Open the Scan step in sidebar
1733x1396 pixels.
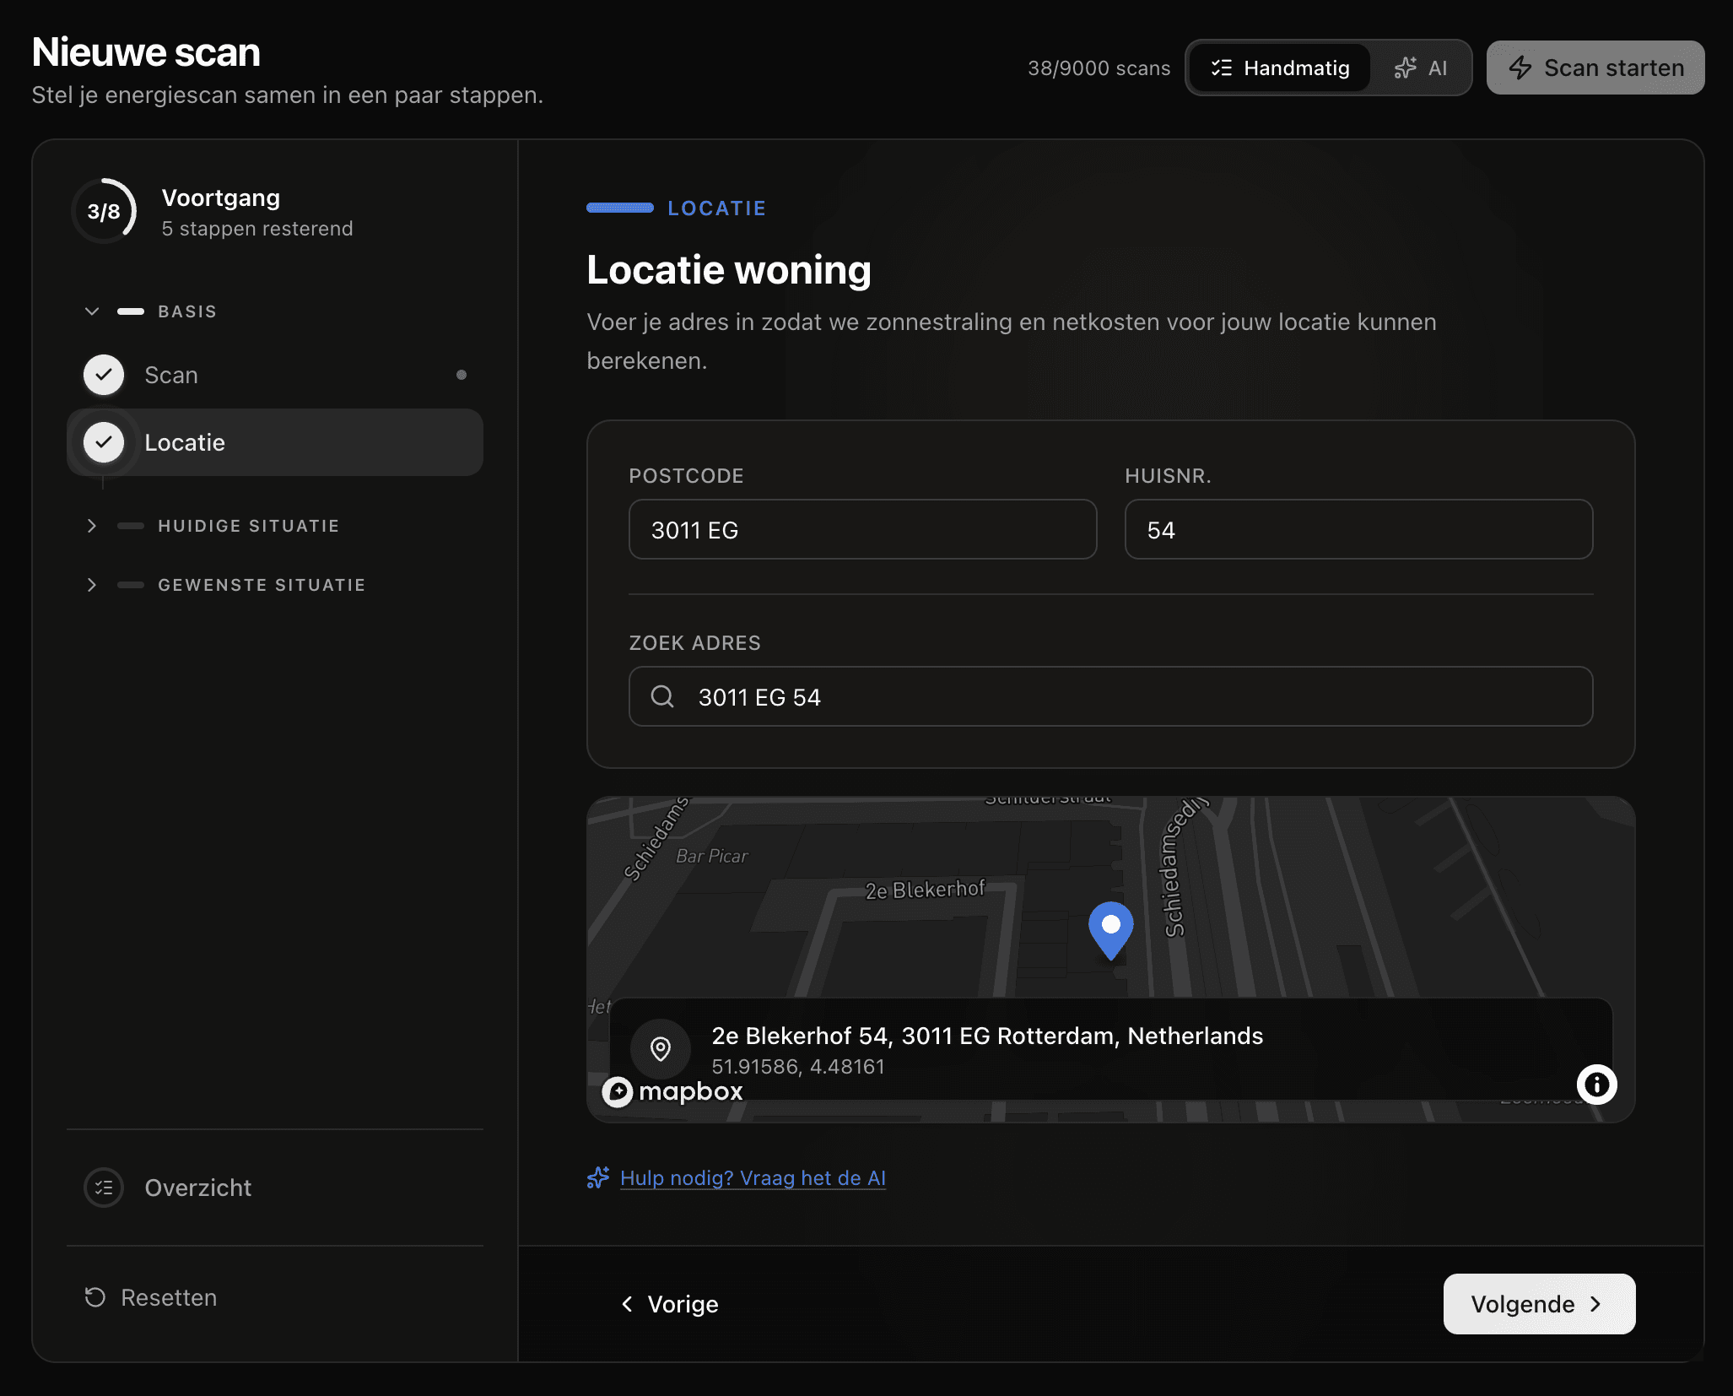[171, 375]
